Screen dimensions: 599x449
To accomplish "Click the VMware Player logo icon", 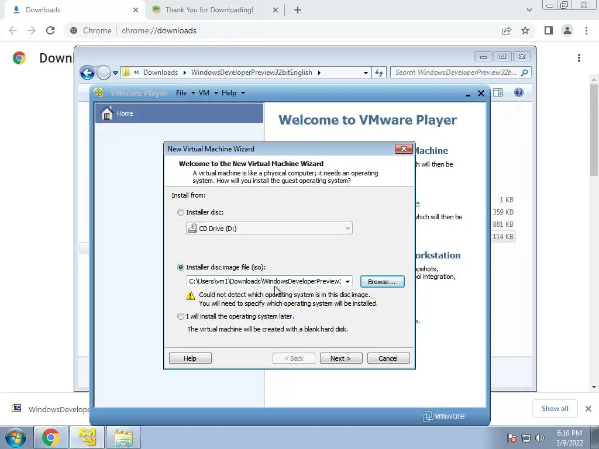I will click(99, 93).
